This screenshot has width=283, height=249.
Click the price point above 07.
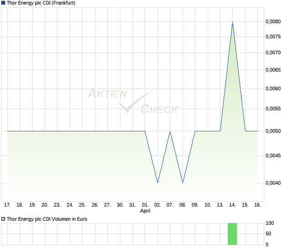pos(170,131)
